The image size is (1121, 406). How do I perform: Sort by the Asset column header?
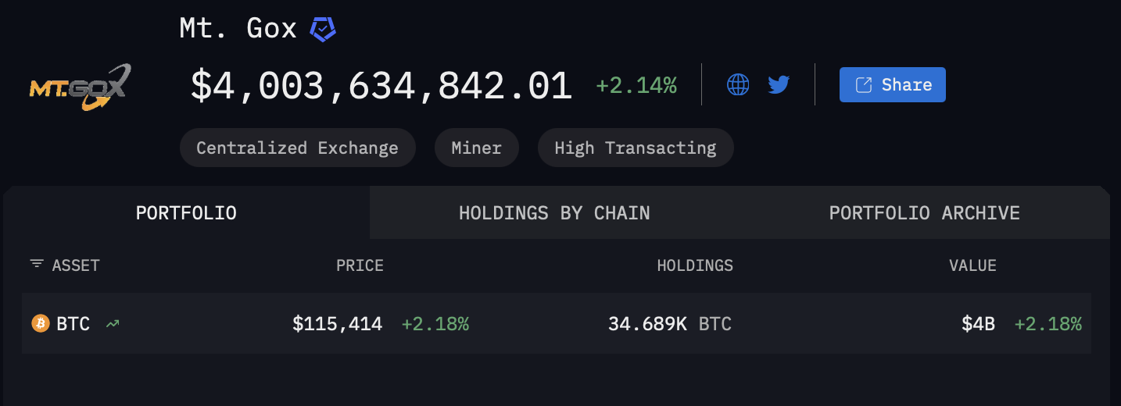pos(76,265)
